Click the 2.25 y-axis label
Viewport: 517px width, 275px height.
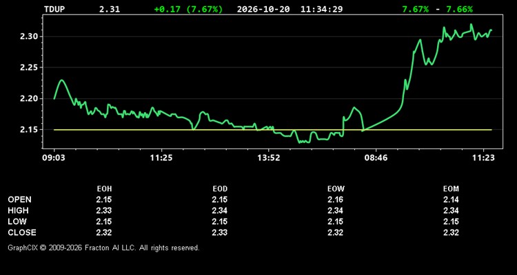[x=29, y=68]
